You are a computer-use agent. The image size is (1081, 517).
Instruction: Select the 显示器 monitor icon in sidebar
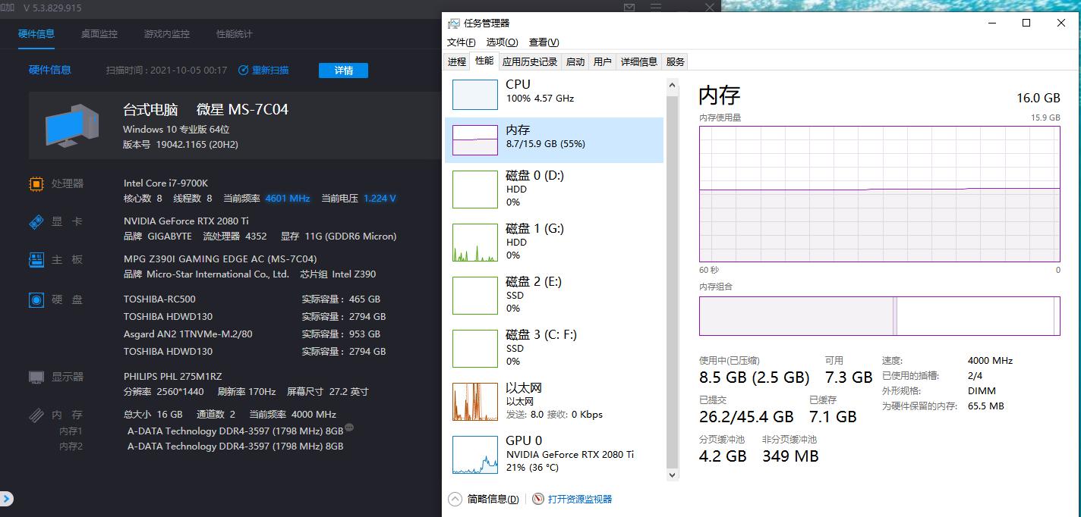[x=36, y=377]
